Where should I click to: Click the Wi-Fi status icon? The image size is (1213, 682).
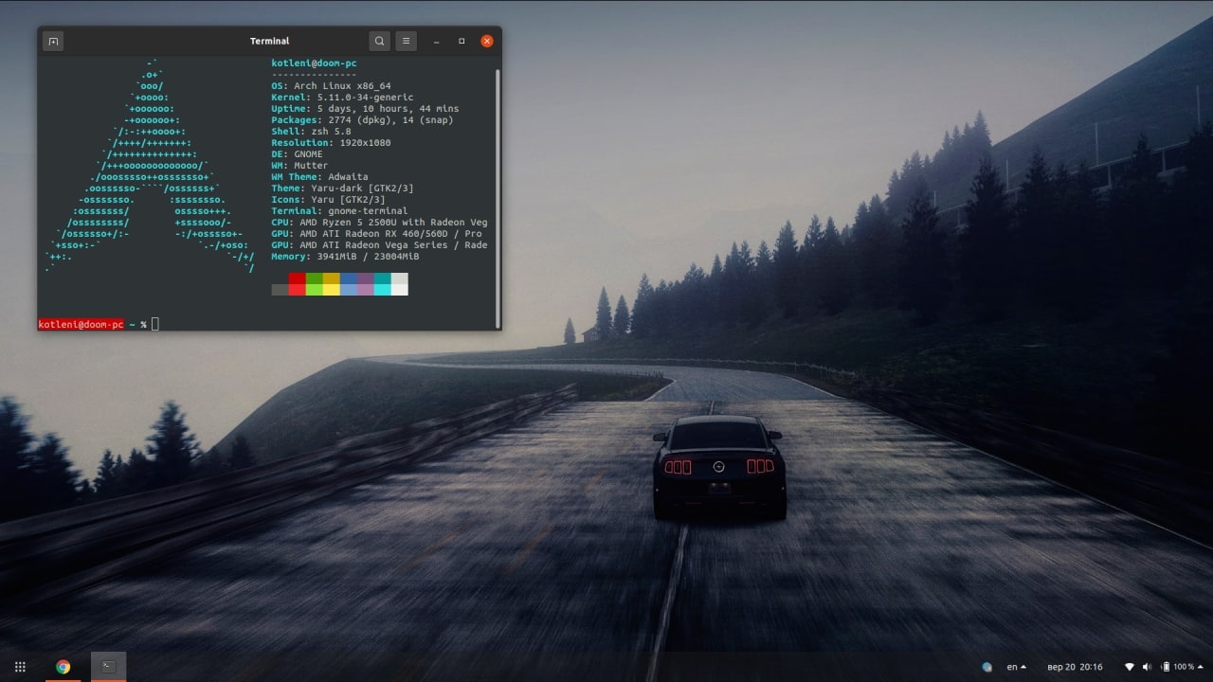point(1130,667)
